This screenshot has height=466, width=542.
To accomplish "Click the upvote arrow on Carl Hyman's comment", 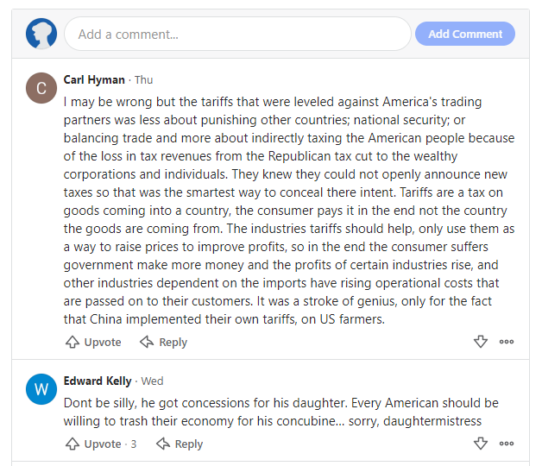I will pos(72,342).
